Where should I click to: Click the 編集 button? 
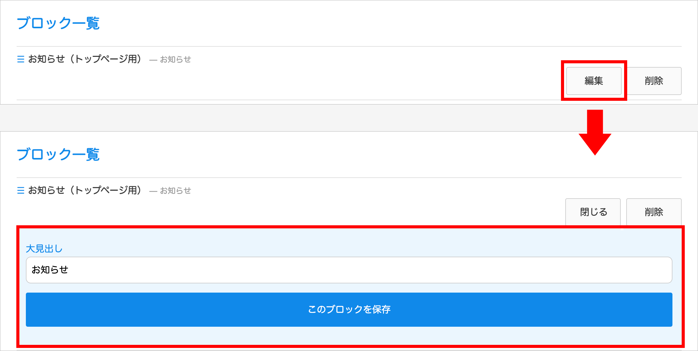tap(594, 81)
